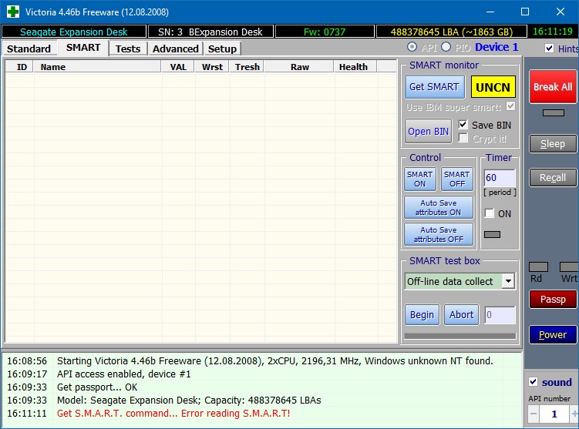Begin the SMART test
Screen dimensions: 579x429
[422, 315]
